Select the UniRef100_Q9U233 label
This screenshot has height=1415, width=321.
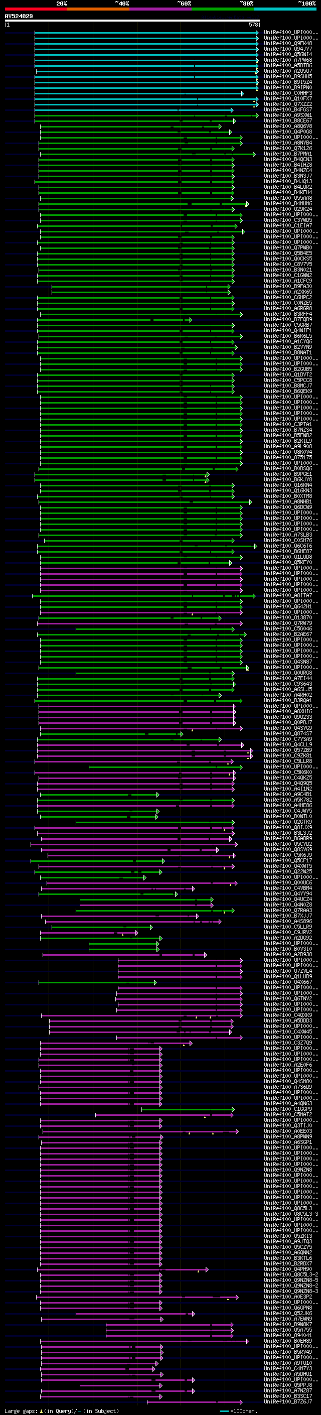288,717
